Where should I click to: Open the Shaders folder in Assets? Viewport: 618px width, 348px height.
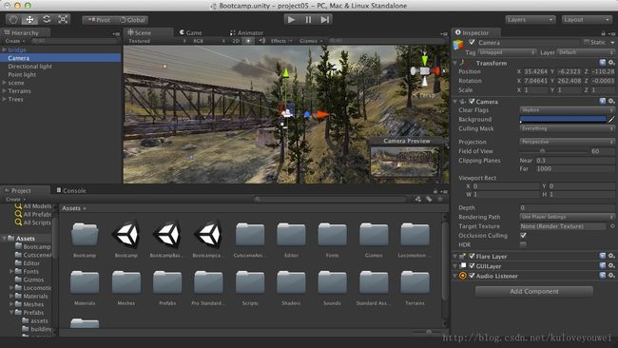[x=291, y=282]
